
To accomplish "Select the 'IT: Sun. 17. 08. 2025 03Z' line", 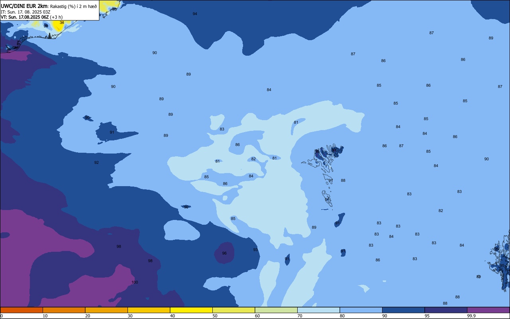I will (x=25, y=12).
